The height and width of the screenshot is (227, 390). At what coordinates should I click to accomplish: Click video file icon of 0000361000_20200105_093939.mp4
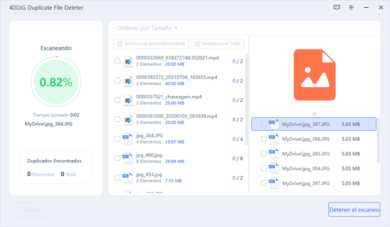tap(128, 120)
